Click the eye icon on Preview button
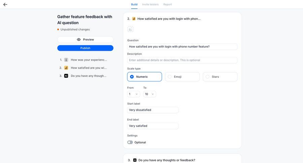 pos(79,39)
